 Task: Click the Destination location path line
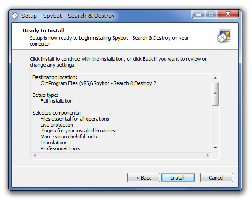[98, 83]
